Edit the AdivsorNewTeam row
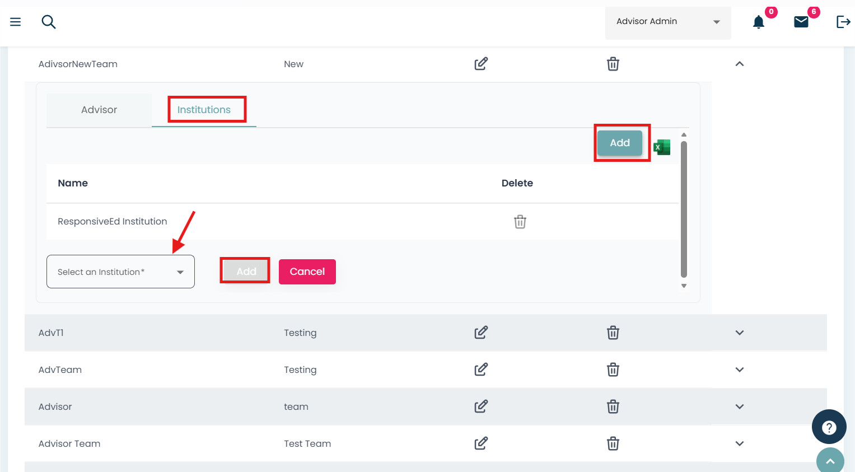The image size is (855, 472). point(480,64)
